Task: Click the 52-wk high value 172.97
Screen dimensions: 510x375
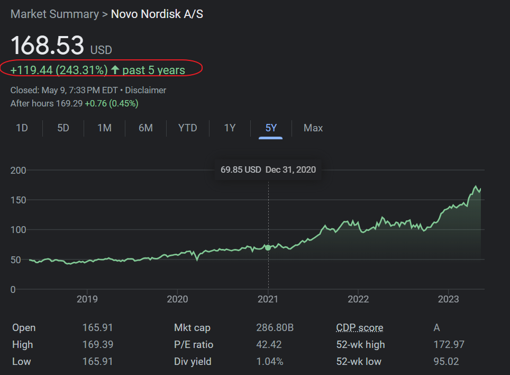Action: (449, 344)
